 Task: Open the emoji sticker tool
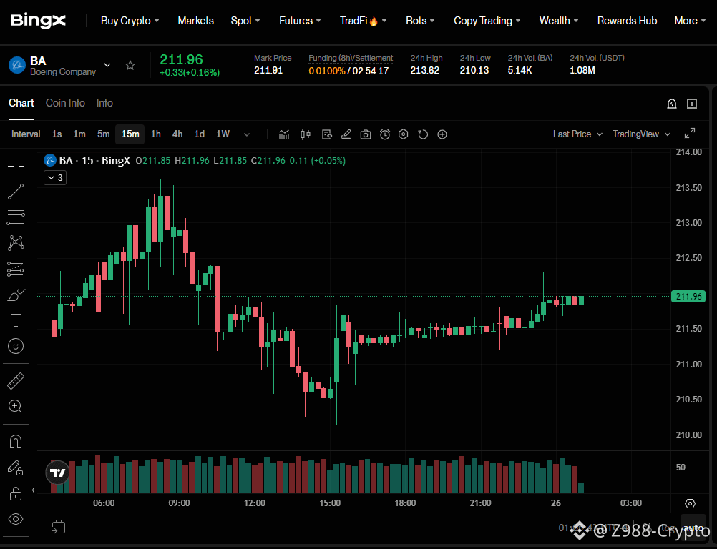tap(16, 346)
